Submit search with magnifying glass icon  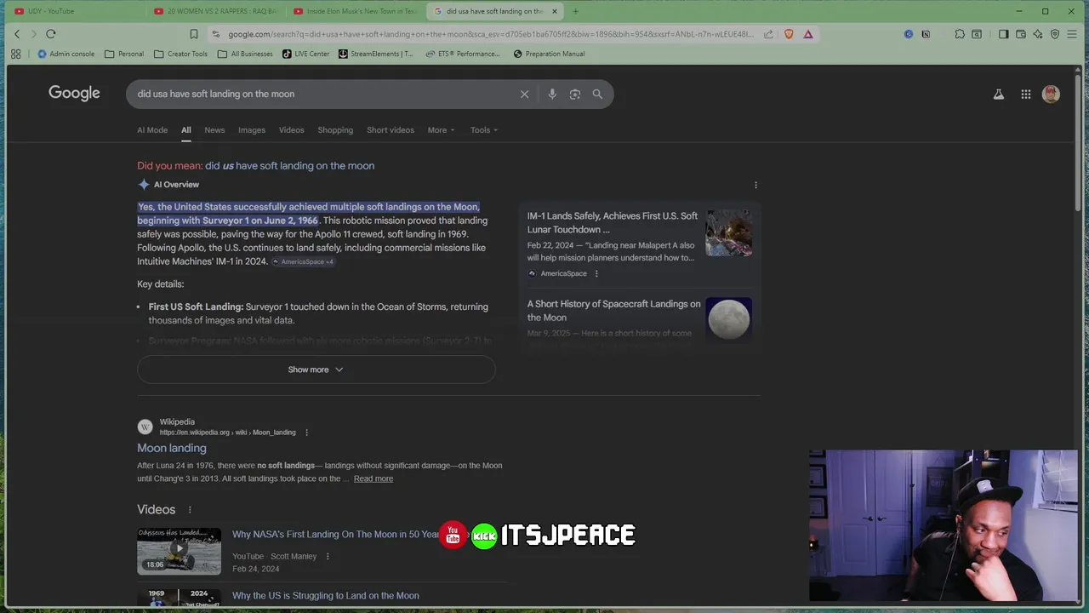pyautogui.click(x=597, y=94)
